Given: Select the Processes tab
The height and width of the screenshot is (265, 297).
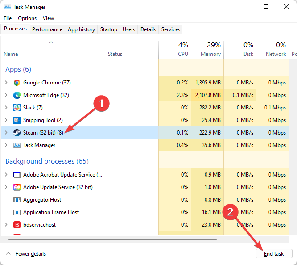Looking at the screenshot, I should (15, 29).
